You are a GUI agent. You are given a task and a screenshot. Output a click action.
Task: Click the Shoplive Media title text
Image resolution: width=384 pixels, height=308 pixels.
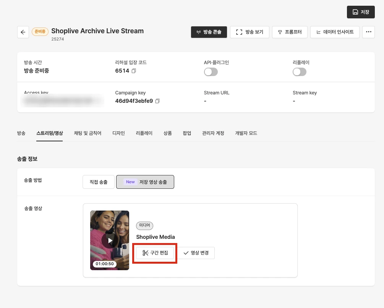tap(156, 237)
